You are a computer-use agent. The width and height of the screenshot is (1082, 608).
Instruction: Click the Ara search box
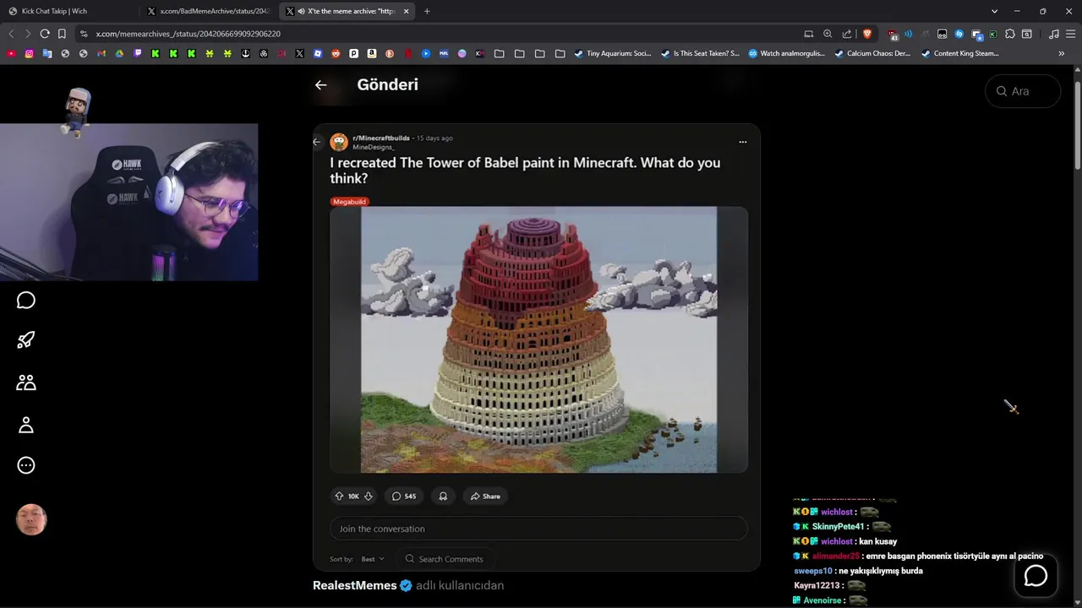[1023, 91]
